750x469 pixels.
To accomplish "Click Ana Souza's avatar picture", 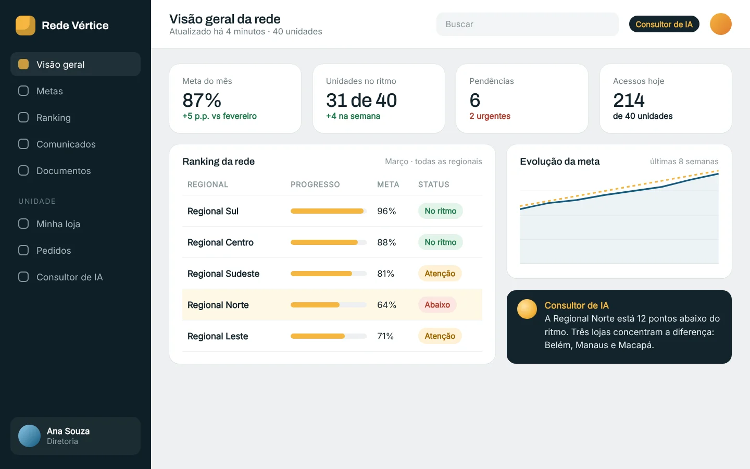I will coord(29,436).
